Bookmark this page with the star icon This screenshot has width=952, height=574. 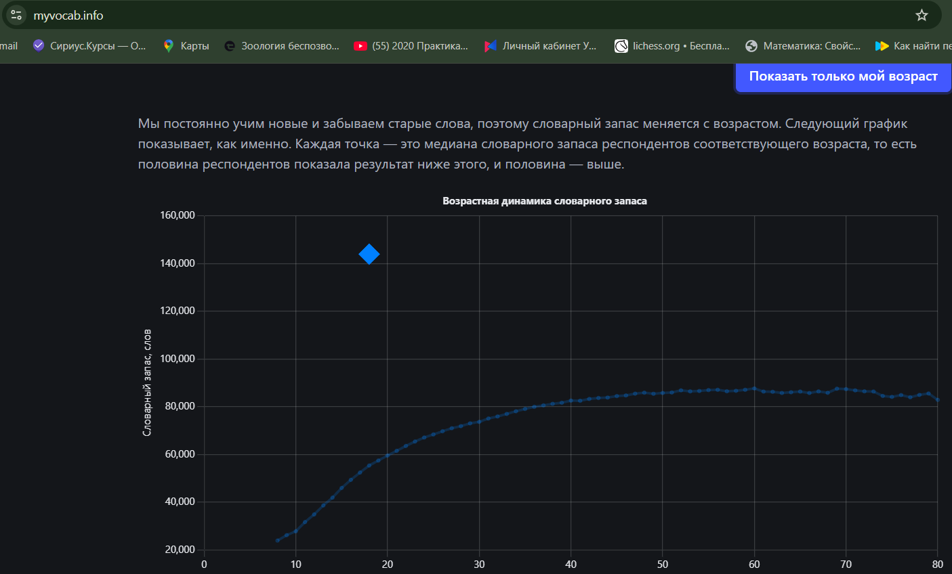click(x=922, y=15)
